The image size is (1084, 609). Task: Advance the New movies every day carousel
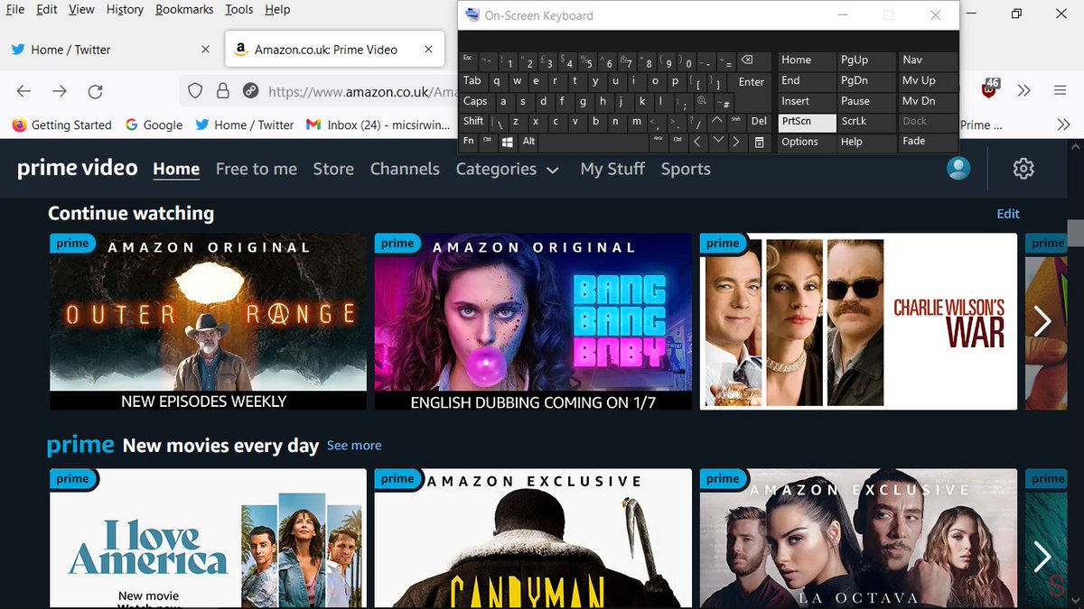1042,557
